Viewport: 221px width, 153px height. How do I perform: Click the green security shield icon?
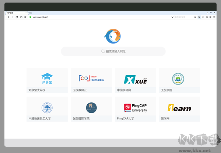tap(30, 17)
